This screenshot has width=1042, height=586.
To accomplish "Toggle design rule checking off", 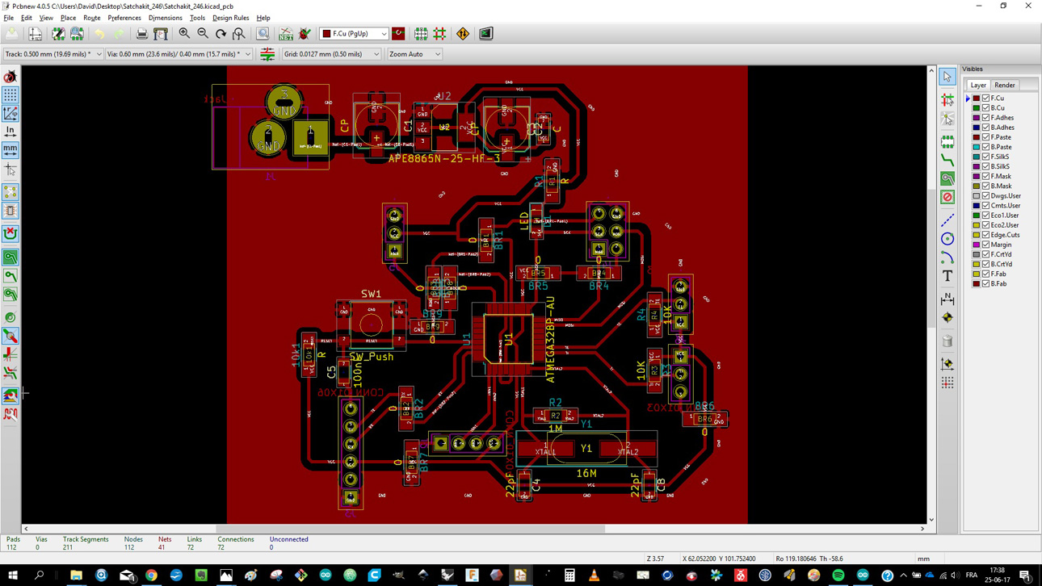I will tap(11, 77).
